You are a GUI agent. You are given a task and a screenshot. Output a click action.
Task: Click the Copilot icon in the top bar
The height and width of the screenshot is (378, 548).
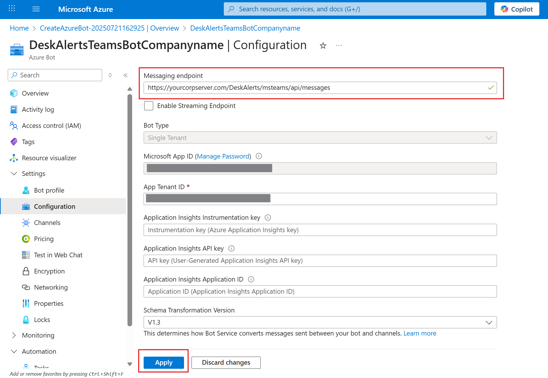(x=505, y=9)
